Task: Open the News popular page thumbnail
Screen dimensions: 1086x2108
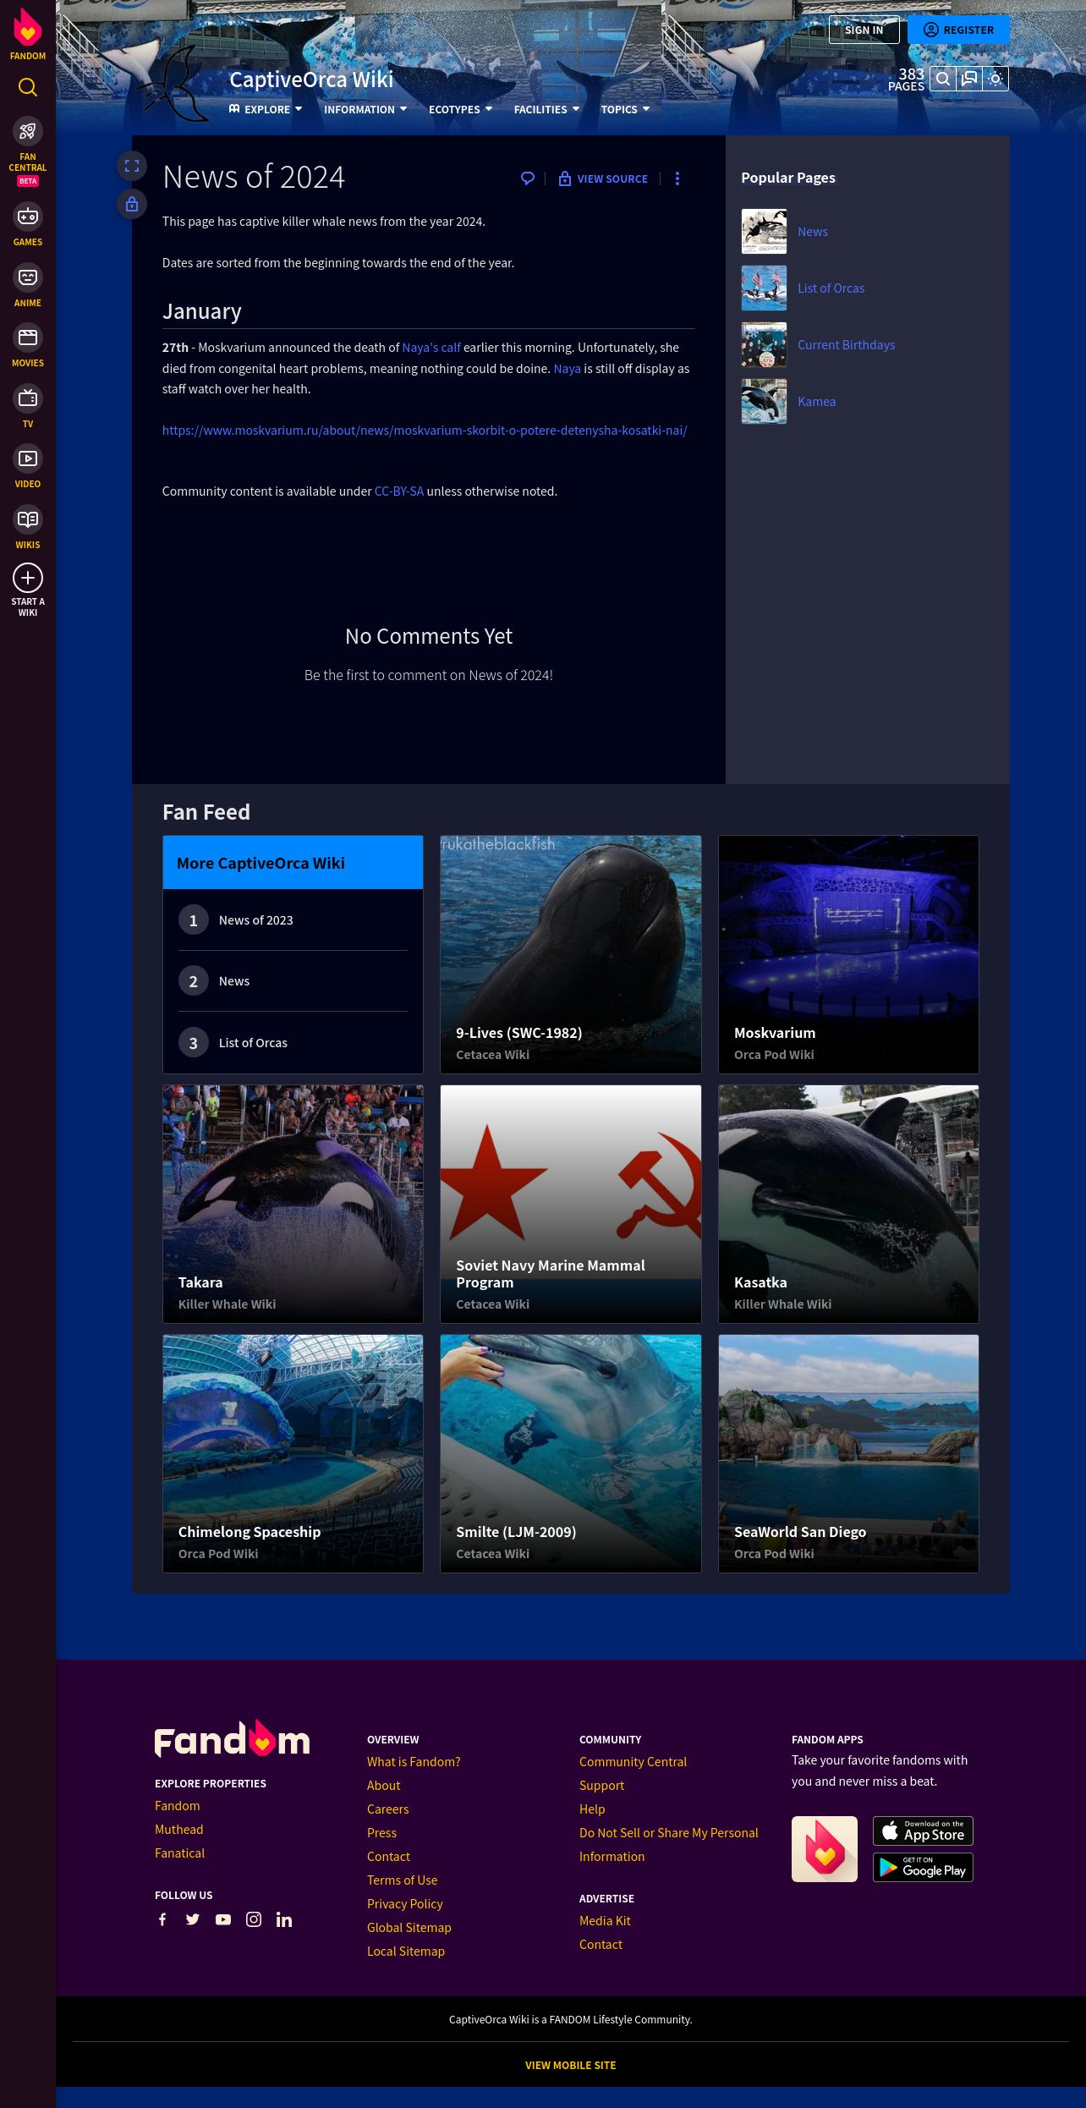Action: pyautogui.click(x=764, y=231)
